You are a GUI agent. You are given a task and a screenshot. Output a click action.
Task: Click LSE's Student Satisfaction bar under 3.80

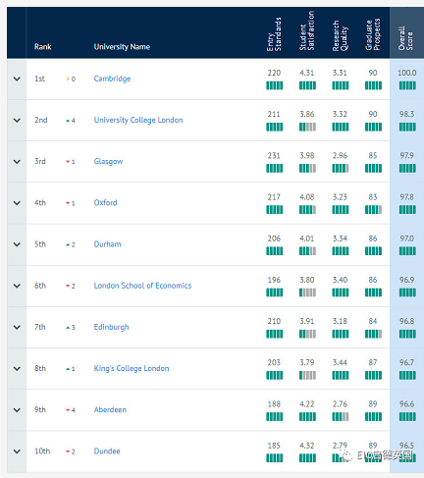point(307,292)
